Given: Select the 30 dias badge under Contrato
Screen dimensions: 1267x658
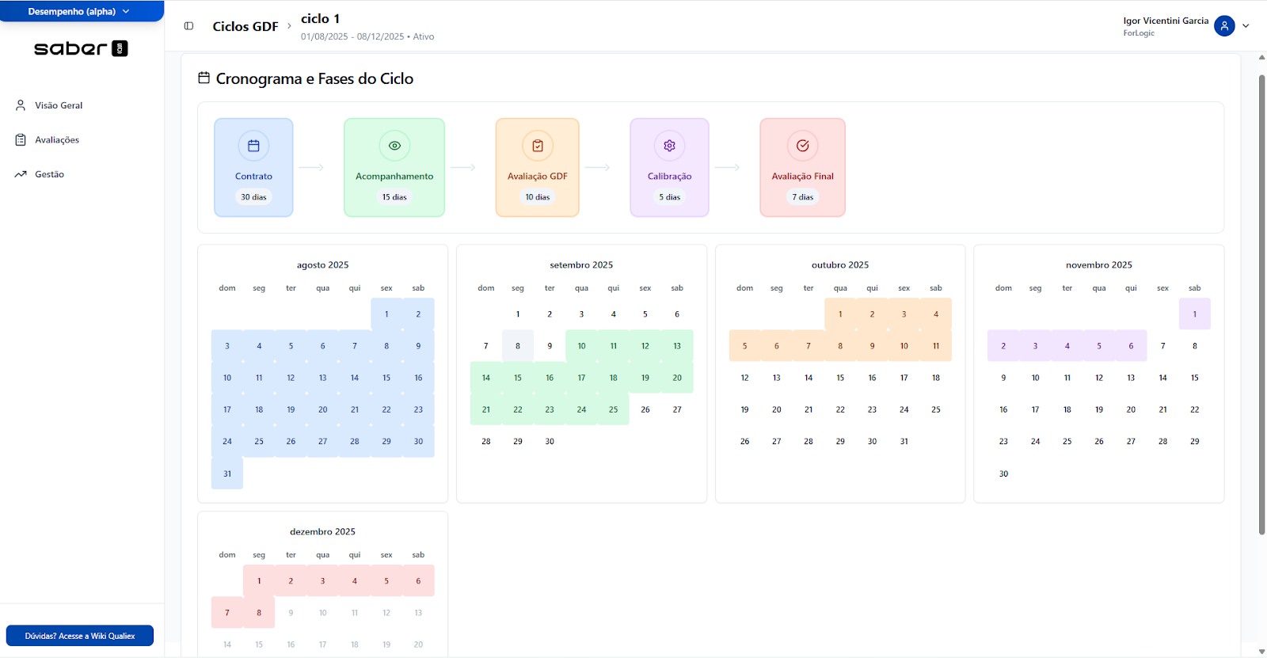Looking at the screenshot, I should [x=253, y=197].
